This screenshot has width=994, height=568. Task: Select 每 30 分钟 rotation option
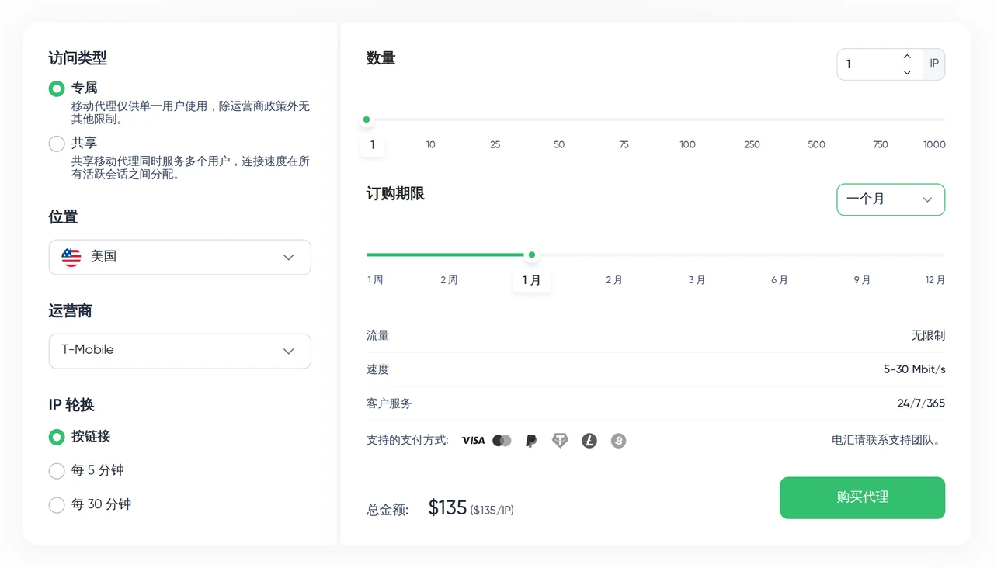(x=57, y=505)
